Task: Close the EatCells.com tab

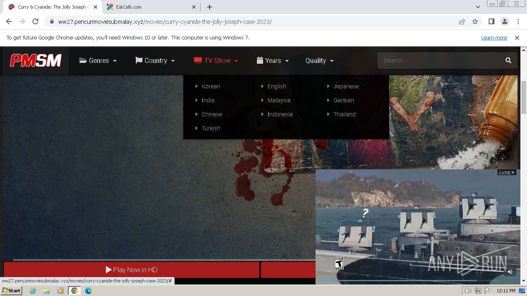Action: [194, 7]
